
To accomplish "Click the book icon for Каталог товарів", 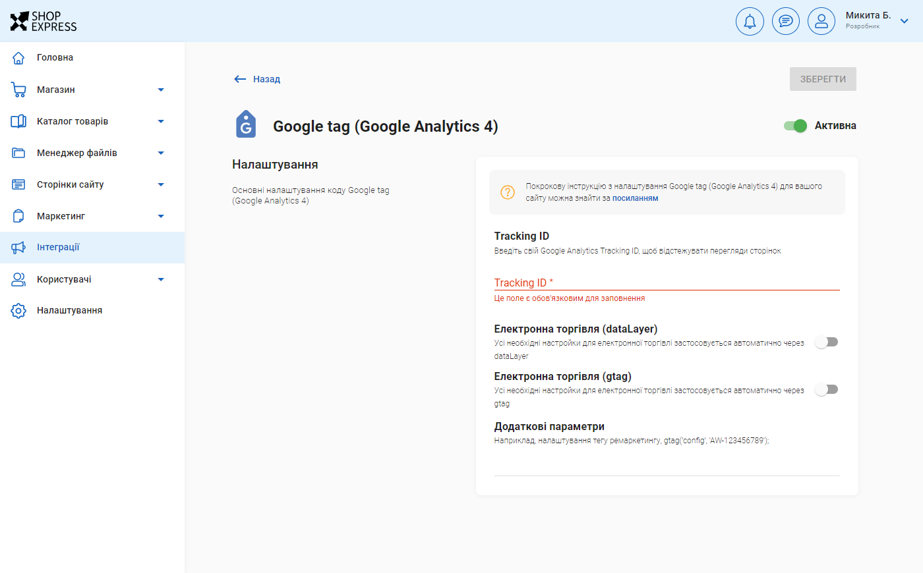I will pyautogui.click(x=18, y=121).
